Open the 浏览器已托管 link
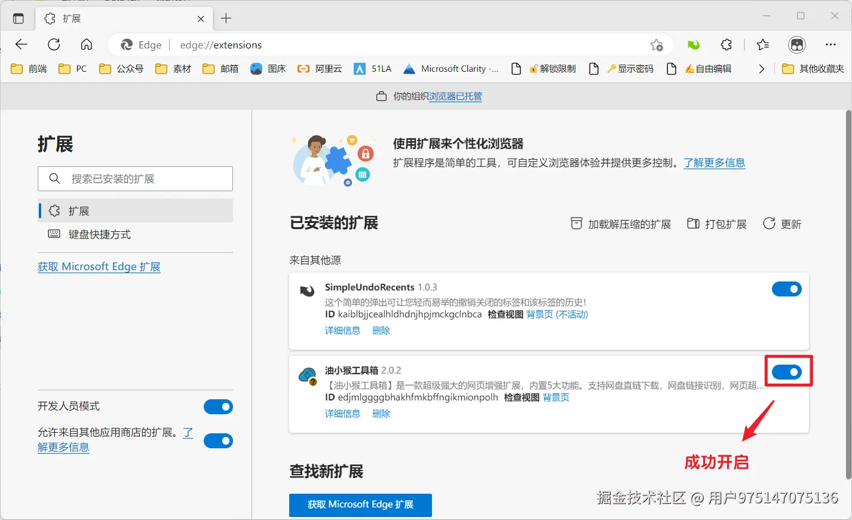This screenshot has width=852, height=520. pyautogui.click(x=455, y=96)
